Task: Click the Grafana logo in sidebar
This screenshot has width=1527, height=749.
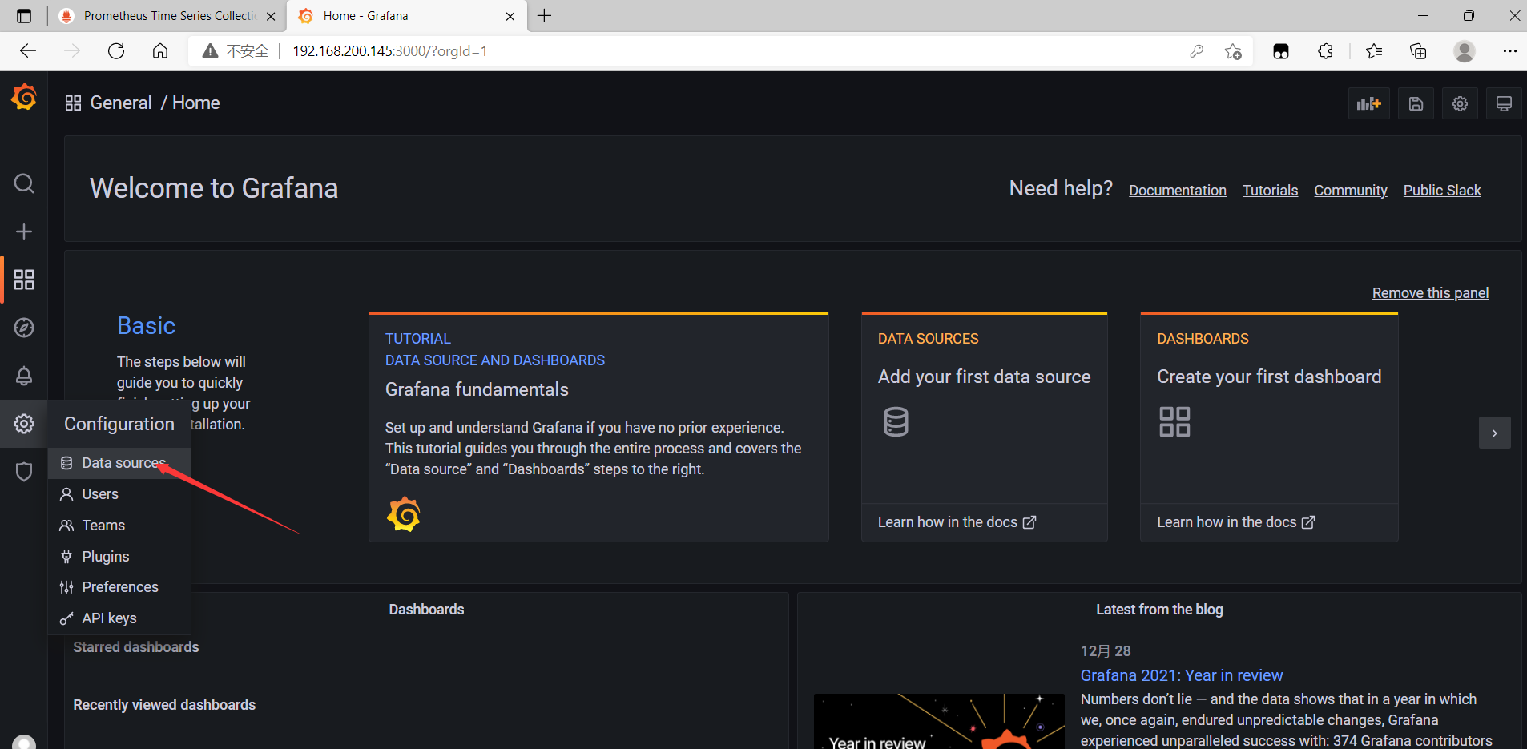Action: 24,97
